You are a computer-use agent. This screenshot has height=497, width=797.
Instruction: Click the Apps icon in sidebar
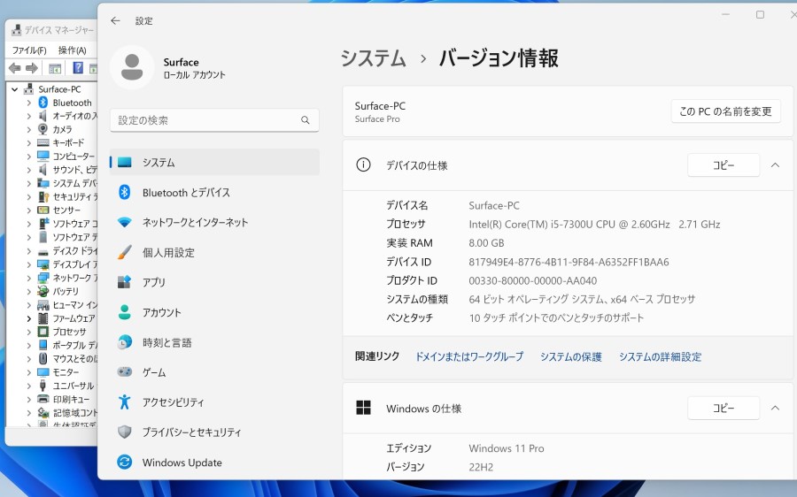click(x=125, y=282)
